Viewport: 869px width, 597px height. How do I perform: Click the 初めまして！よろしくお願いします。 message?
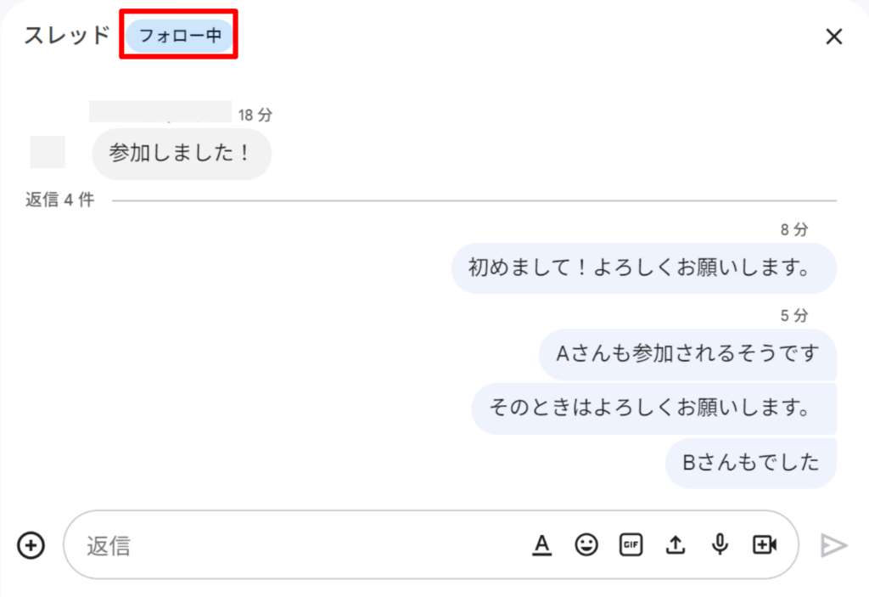pos(643,268)
